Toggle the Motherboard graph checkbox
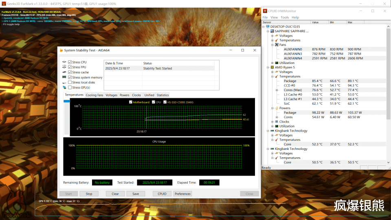Image resolution: width=391 pixels, height=220 pixels. coord(131,102)
